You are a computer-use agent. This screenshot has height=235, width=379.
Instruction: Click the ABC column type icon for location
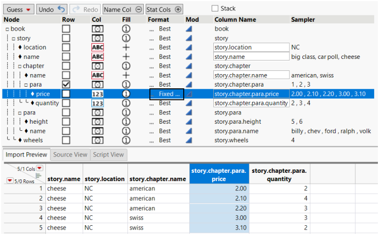point(97,47)
